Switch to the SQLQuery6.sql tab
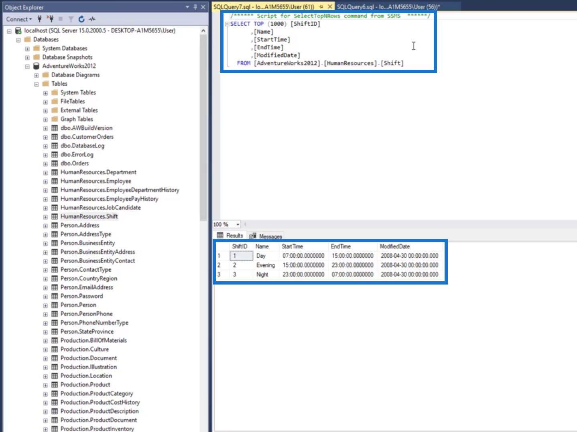Viewport: 577px width, 432px height. click(x=388, y=7)
